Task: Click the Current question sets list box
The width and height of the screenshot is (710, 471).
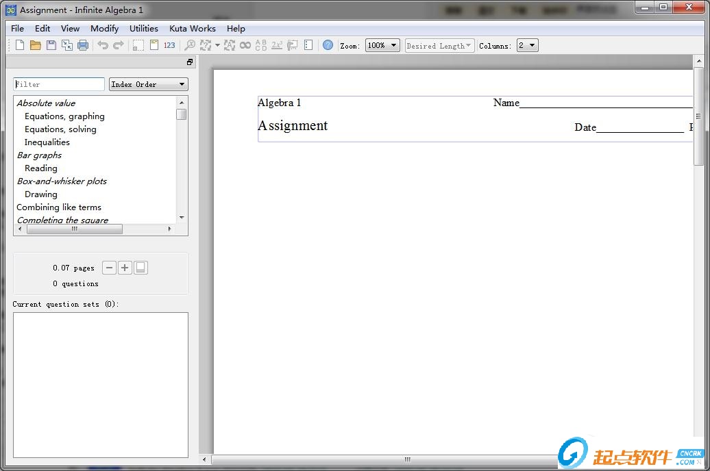Action: coord(101,385)
